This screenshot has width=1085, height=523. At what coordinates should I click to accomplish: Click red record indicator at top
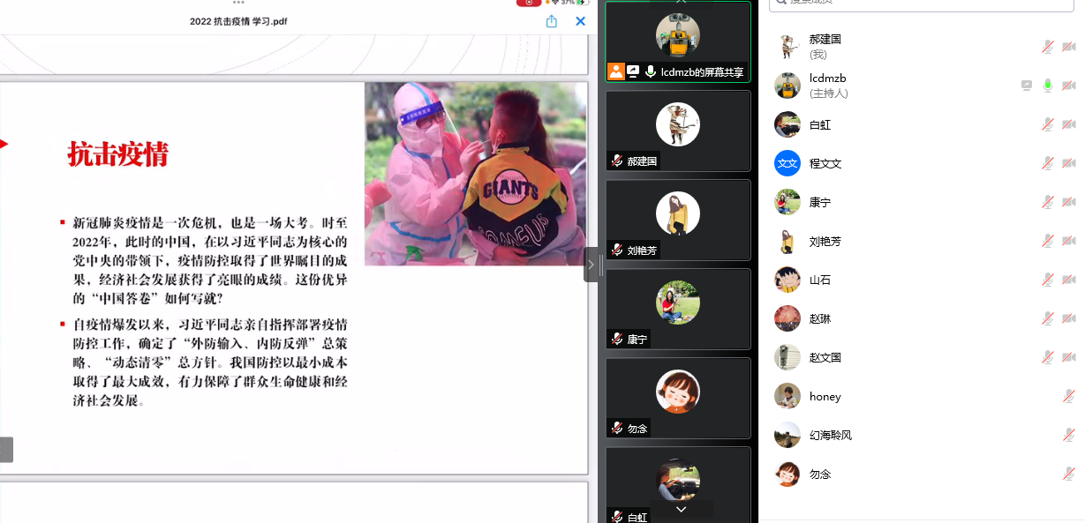[x=528, y=3]
